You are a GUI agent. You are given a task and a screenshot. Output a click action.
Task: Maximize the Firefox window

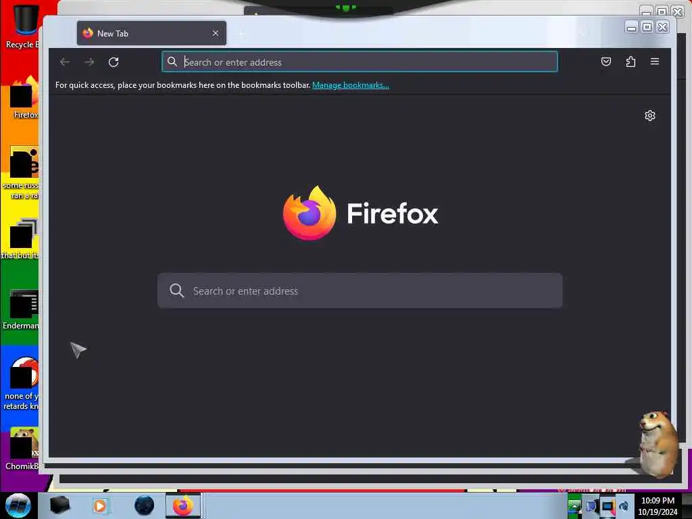(x=647, y=27)
